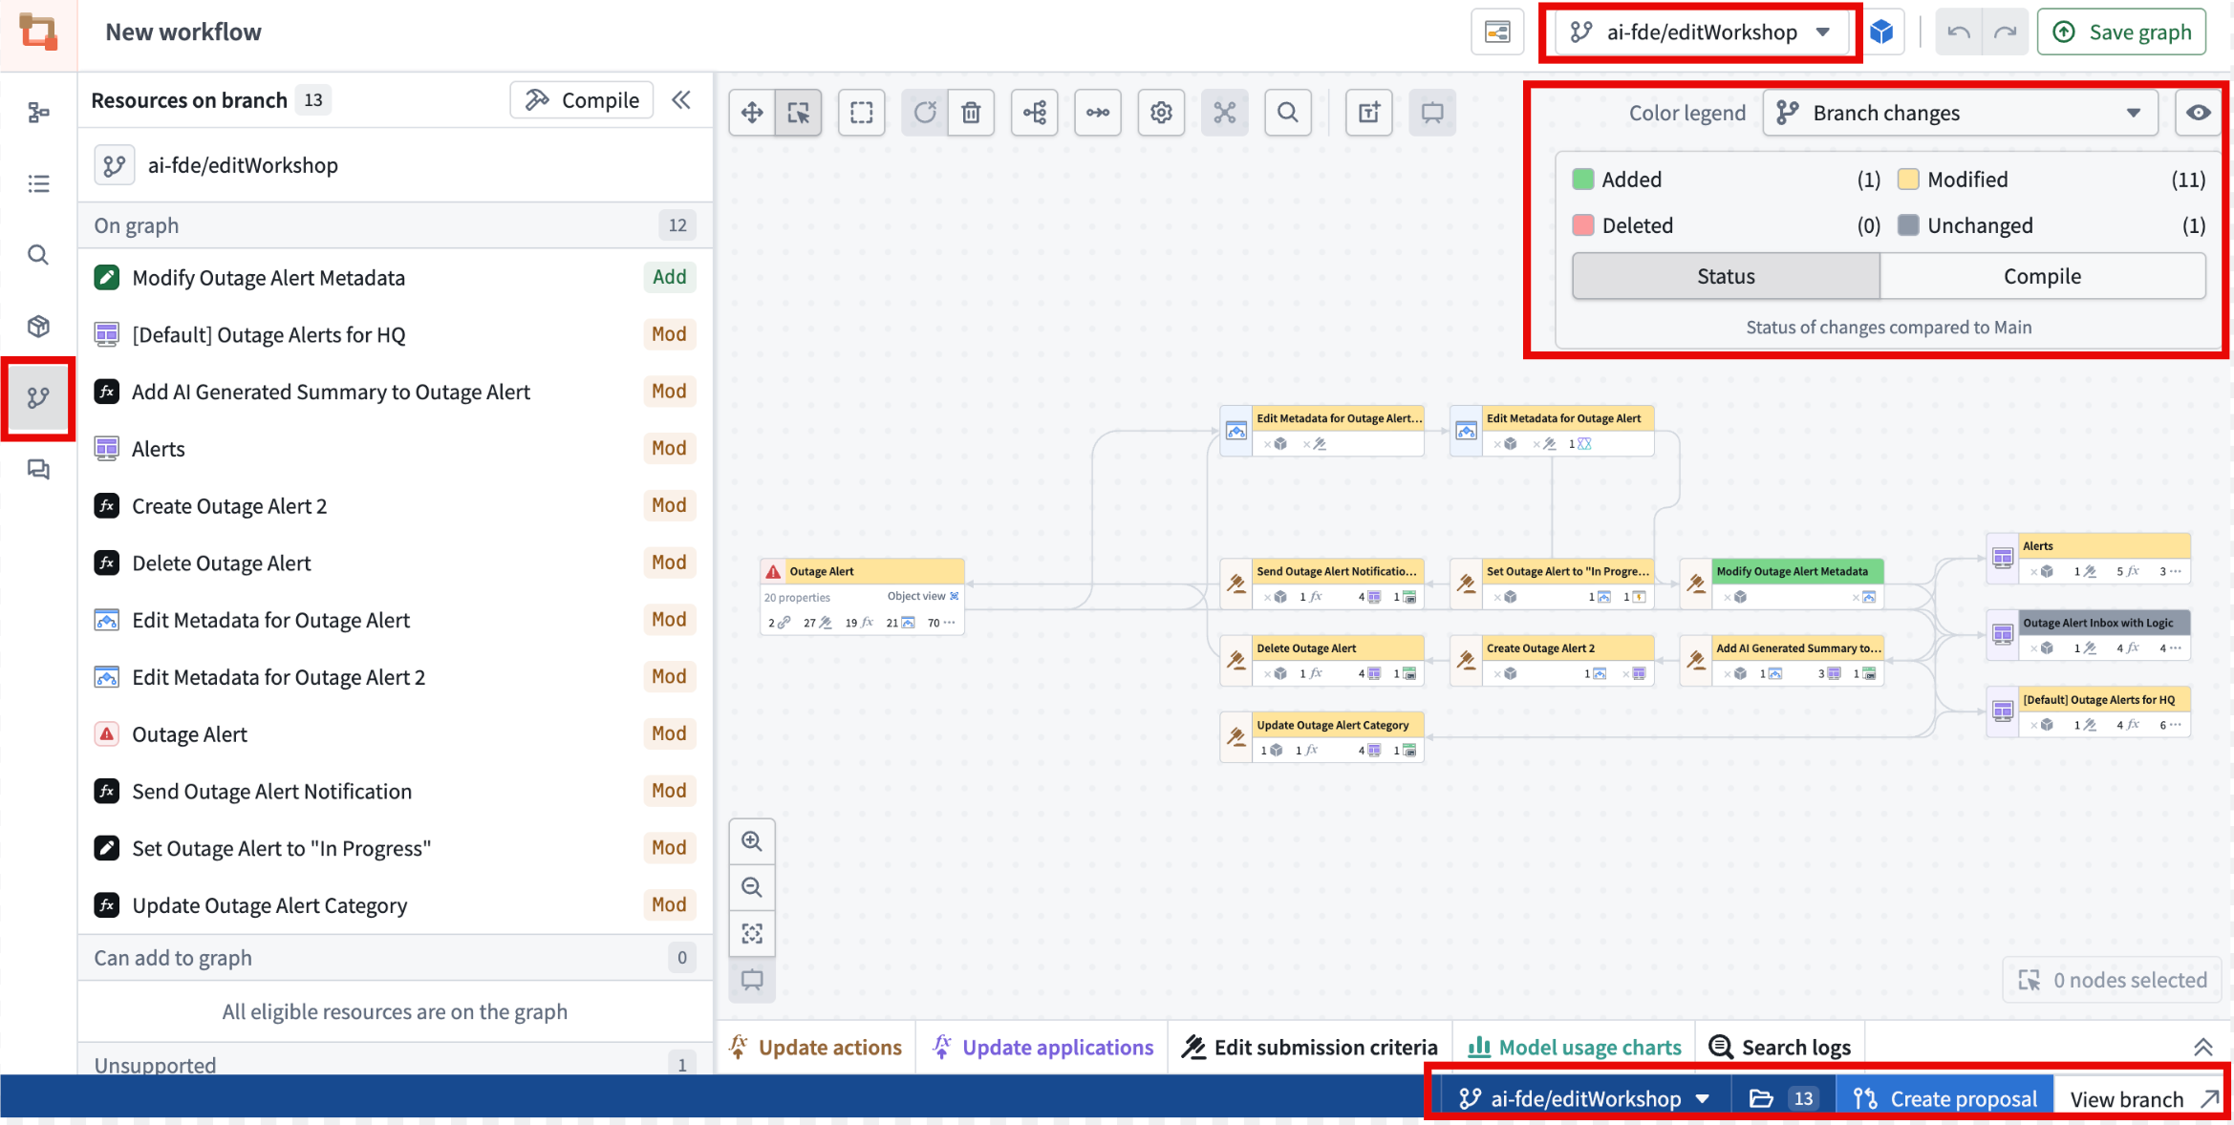
Task: Toggle the color legend eye visibility icon
Action: 2198,113
